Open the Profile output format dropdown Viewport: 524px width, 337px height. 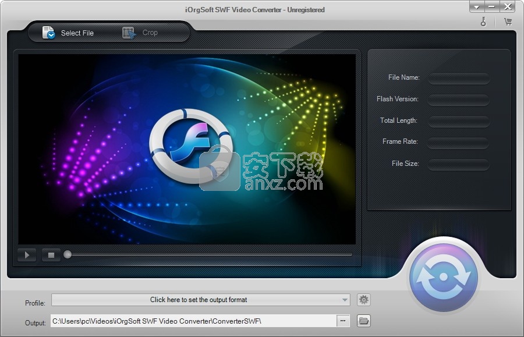click(200, 300)
